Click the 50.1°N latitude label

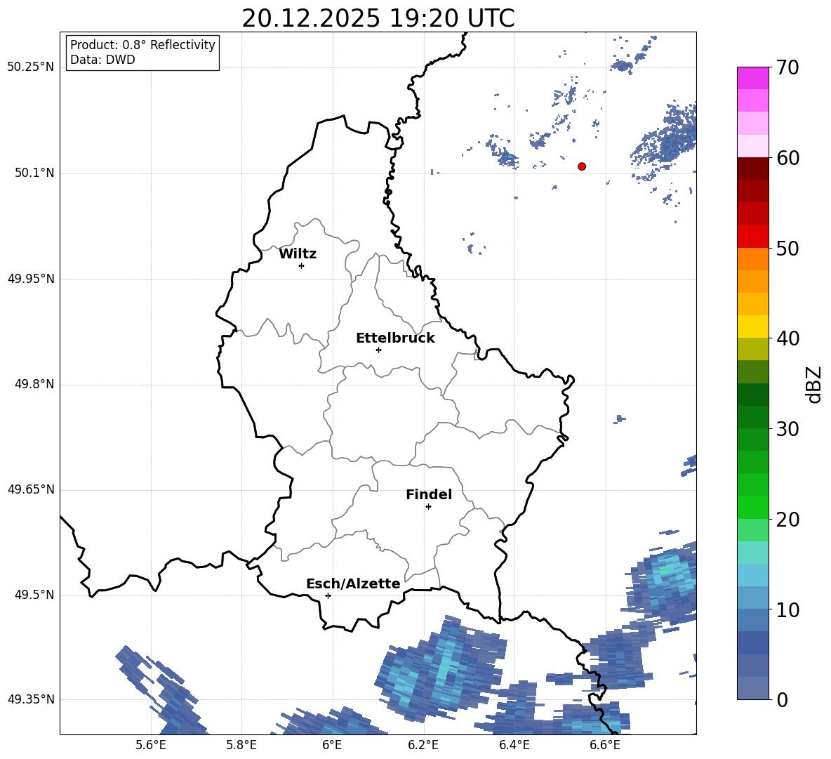(34, 173)
